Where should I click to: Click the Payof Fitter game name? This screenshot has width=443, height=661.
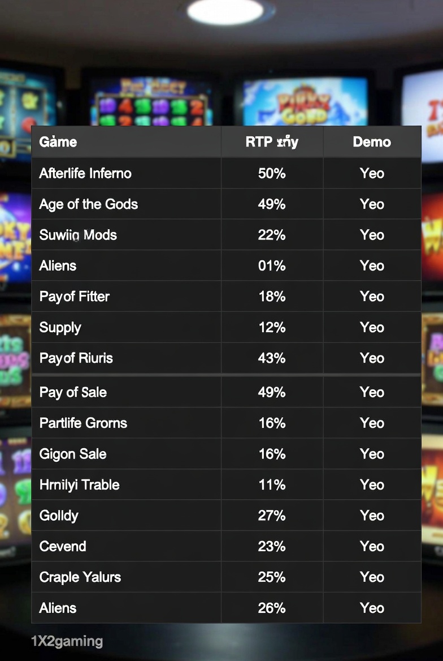[75, 297]
